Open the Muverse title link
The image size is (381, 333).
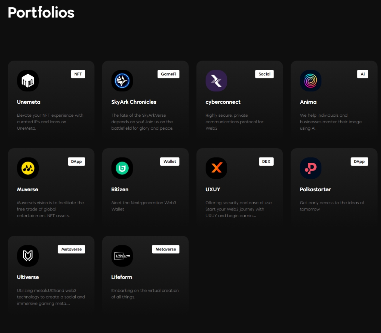pos(27,189)
